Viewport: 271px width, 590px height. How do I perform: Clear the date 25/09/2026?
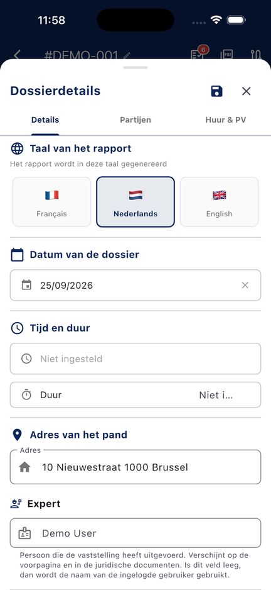click(245, 285)
